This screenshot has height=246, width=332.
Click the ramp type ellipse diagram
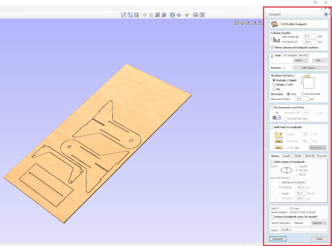tap(286, 170)
